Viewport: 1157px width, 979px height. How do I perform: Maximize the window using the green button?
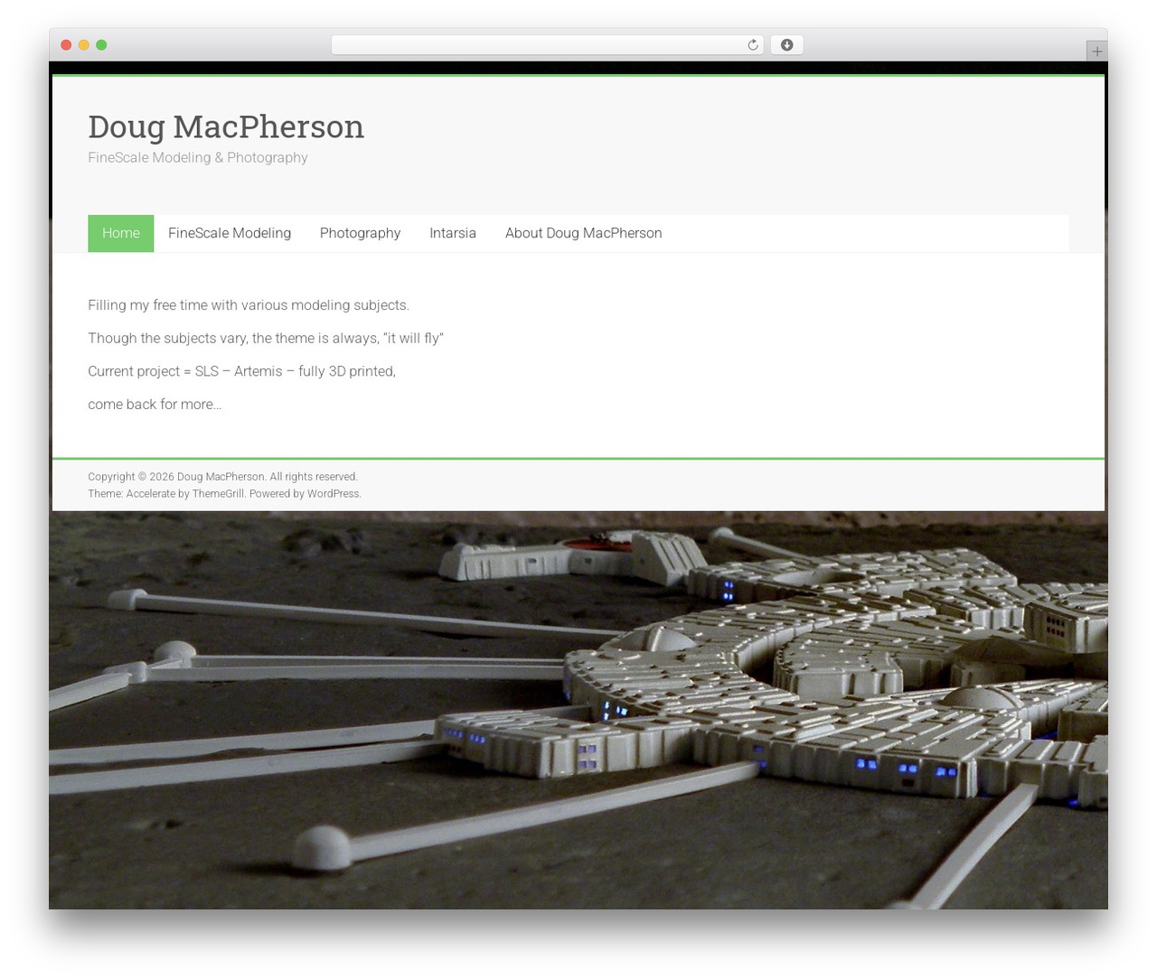101,45
